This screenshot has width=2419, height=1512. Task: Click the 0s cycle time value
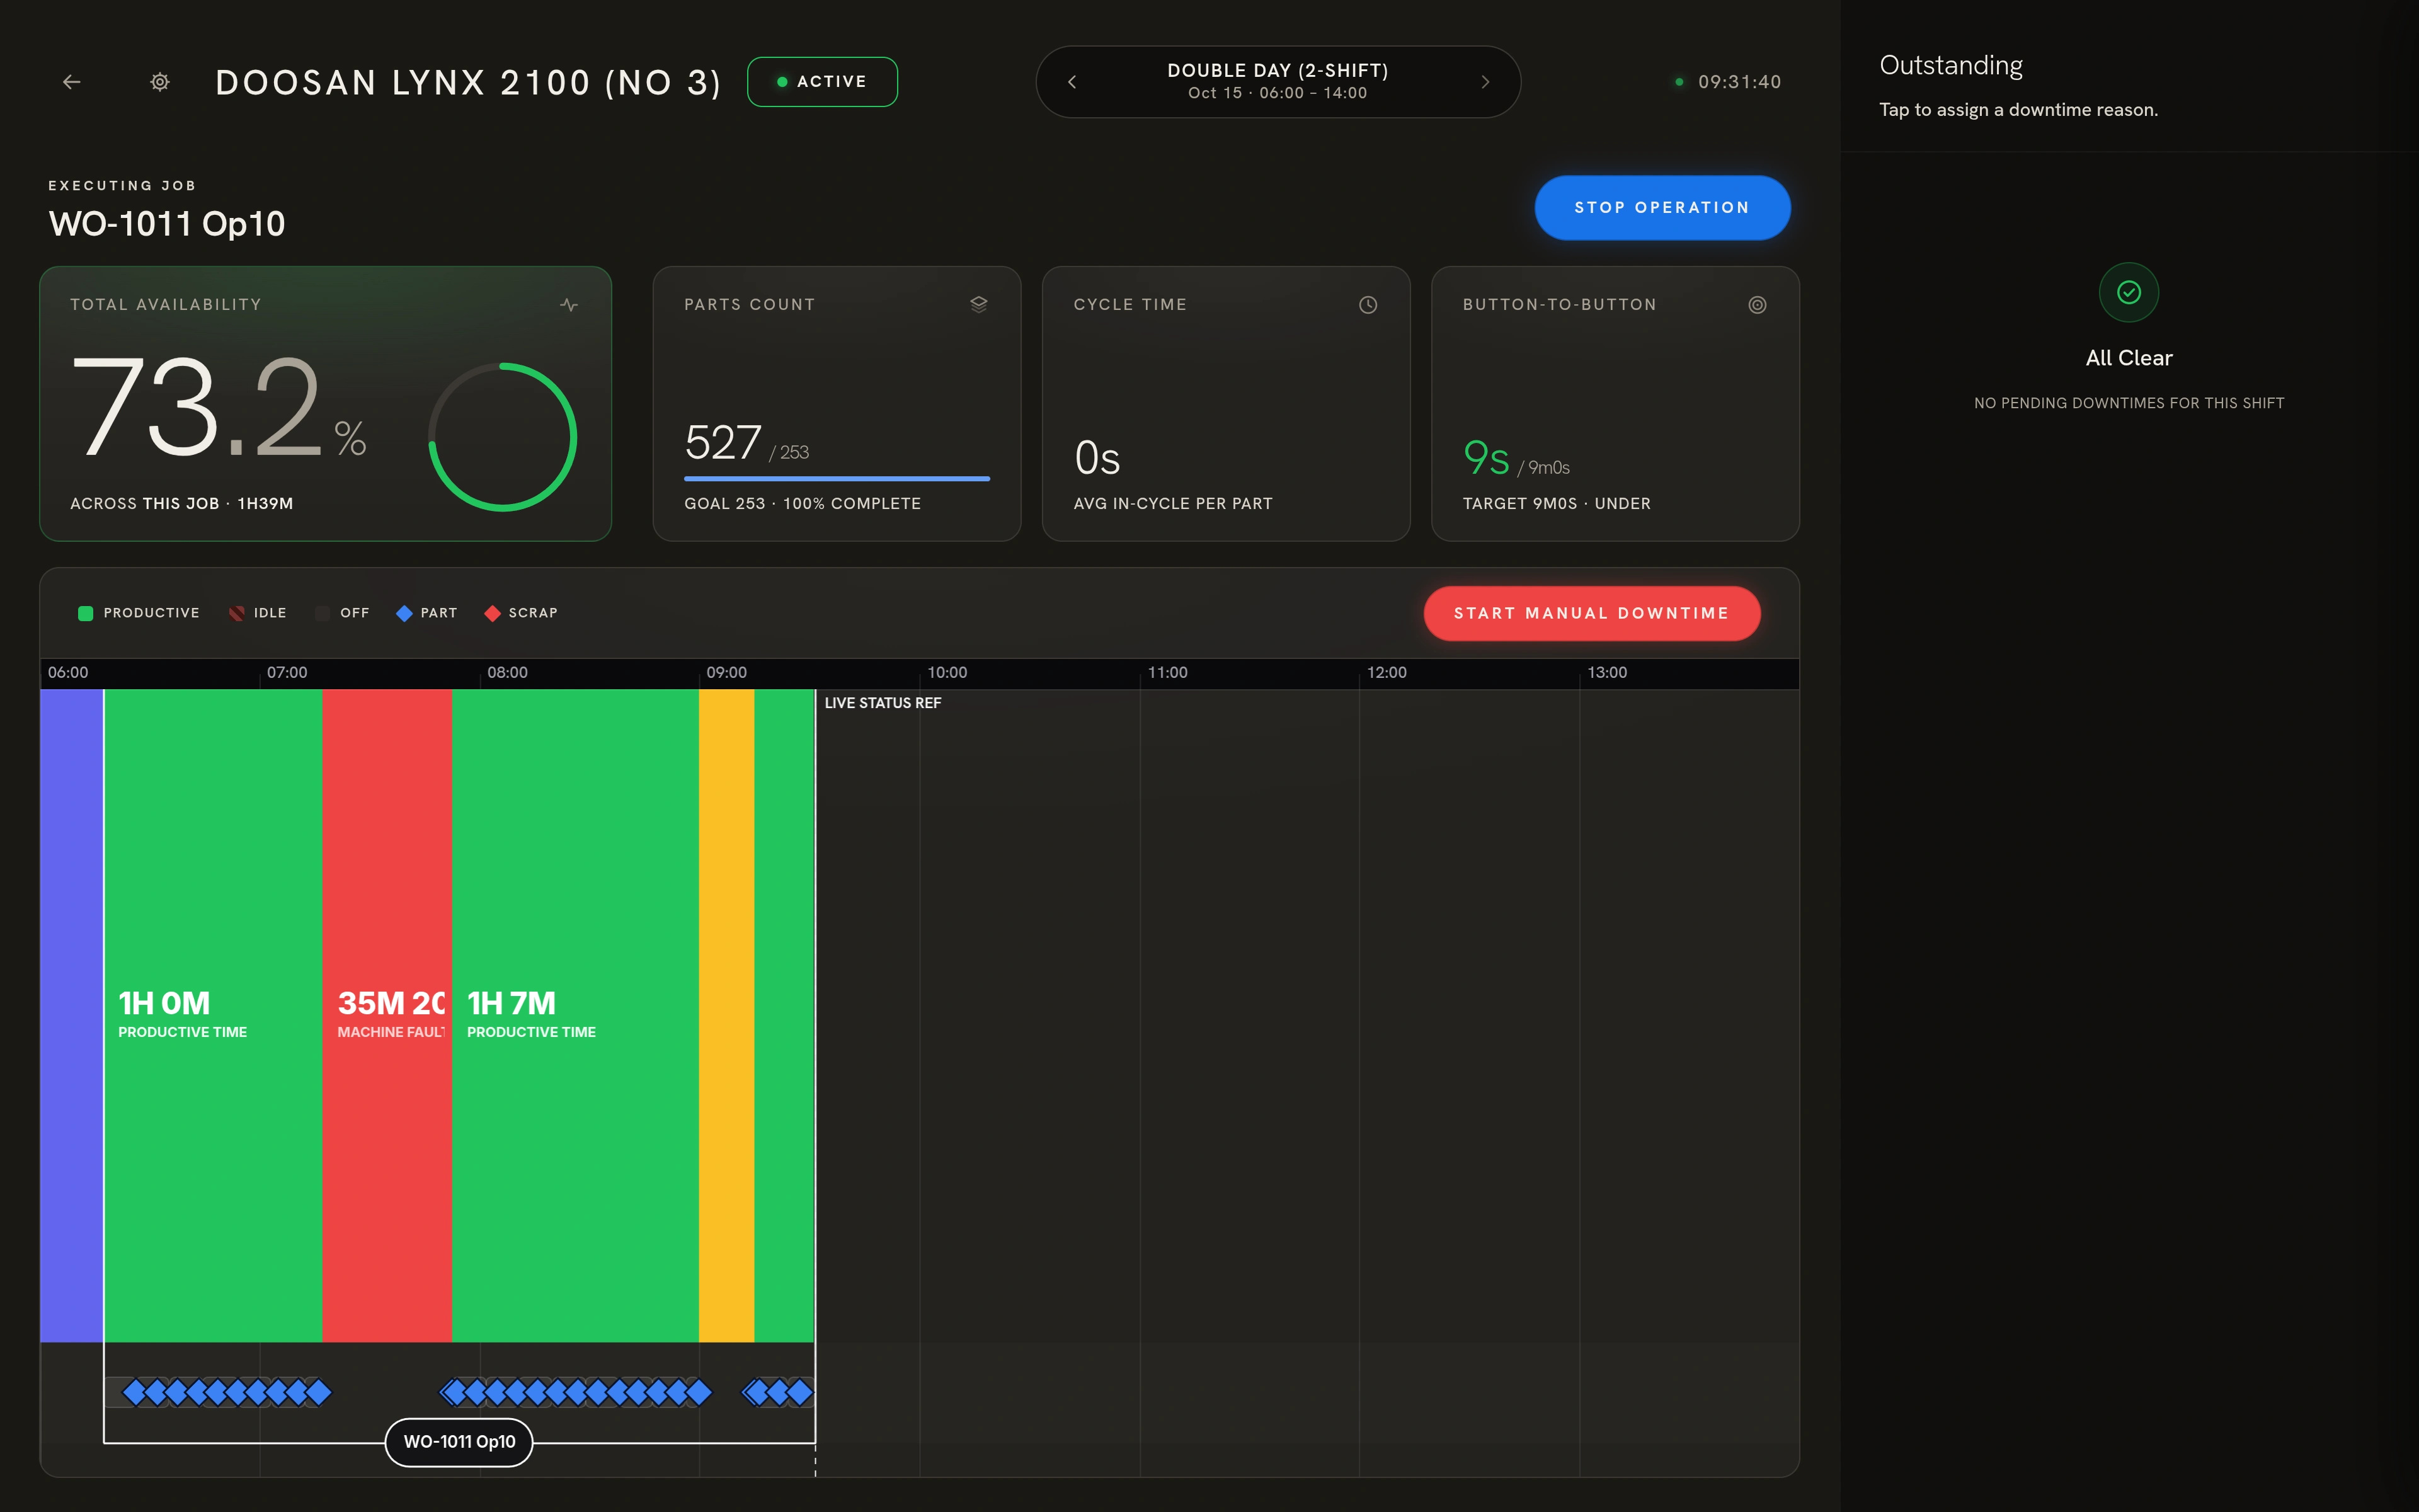coord(1097,458)
